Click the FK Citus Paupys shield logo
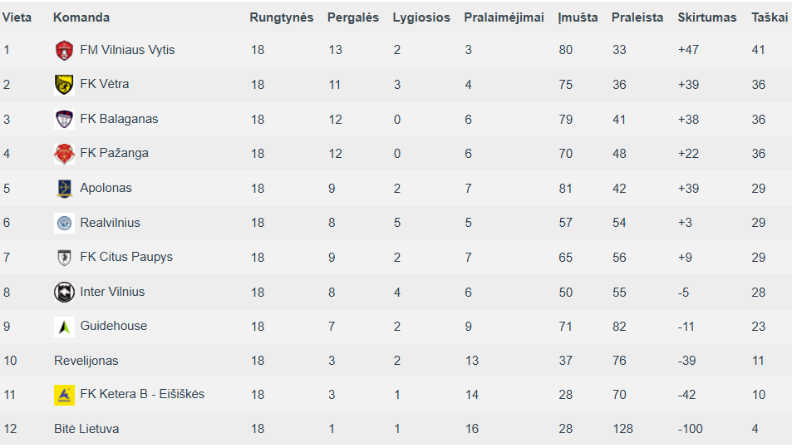 pyautogui.click(x=64, y=258)
